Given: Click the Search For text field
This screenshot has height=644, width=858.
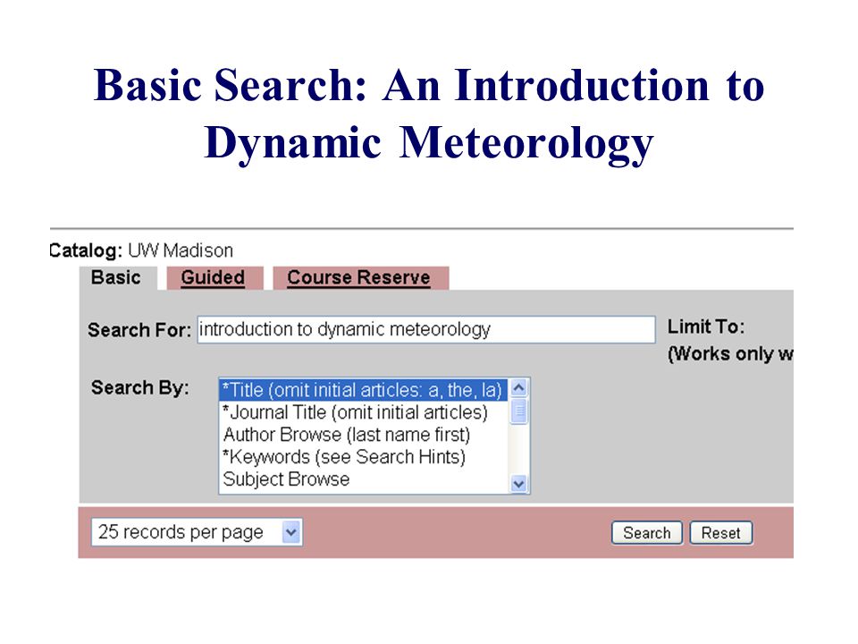Looking at the screenshot, I should tap(426, 330).
